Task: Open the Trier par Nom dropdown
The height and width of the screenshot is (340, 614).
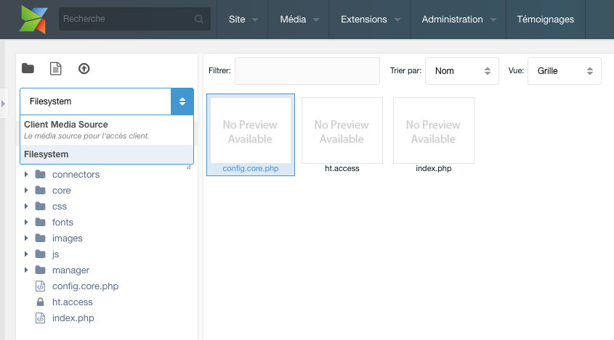Action: tap(462, 71)
